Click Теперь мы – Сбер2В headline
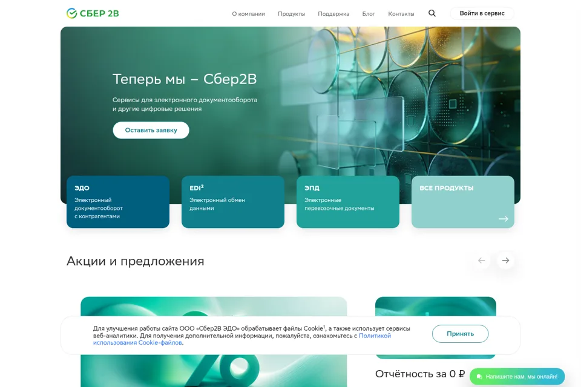This screenshot has width=581, height=387. (x=185, y=79)
